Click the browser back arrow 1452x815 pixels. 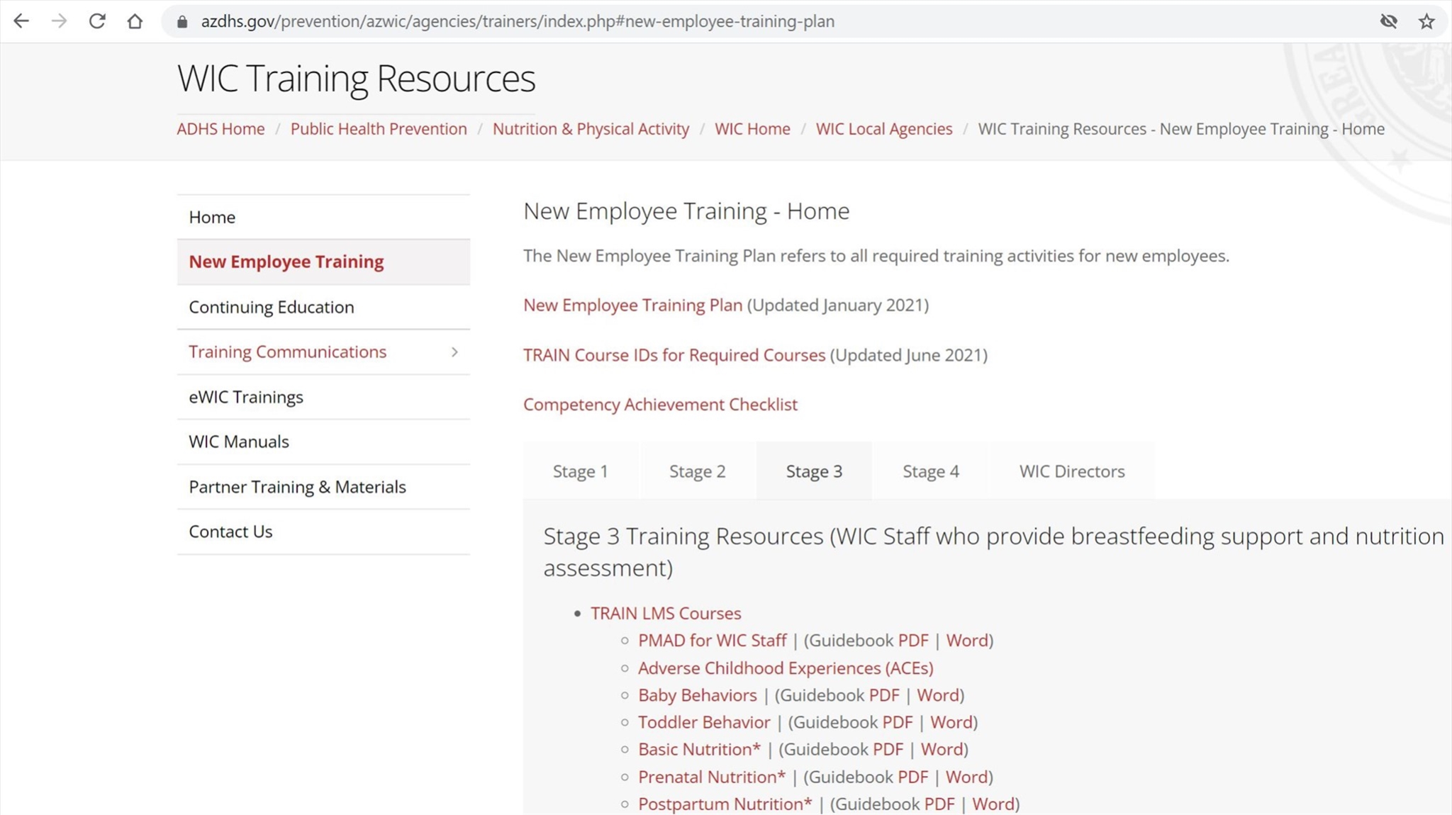(21, 21)
